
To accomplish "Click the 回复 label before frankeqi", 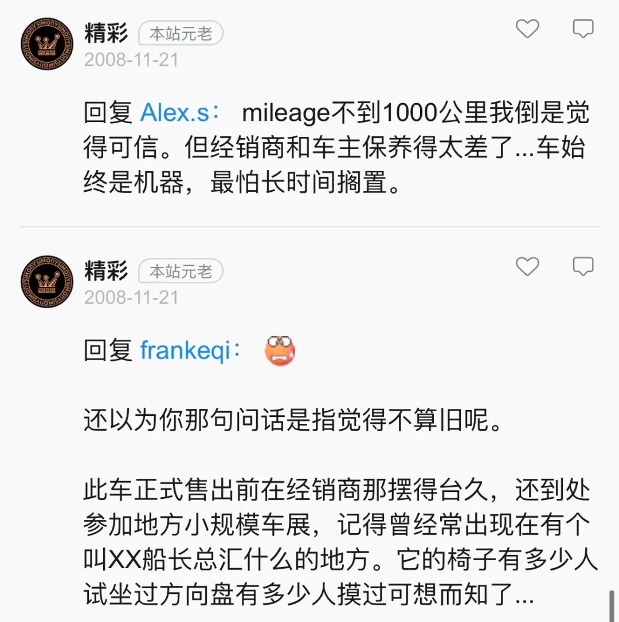I will click(108, 351).
